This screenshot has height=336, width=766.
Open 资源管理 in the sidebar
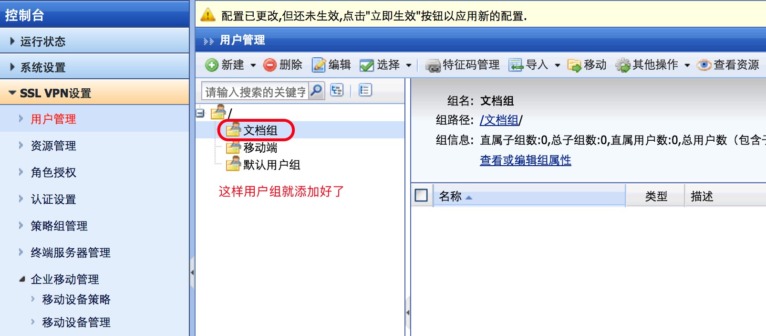pyautogui.click(x=53, y=146)
